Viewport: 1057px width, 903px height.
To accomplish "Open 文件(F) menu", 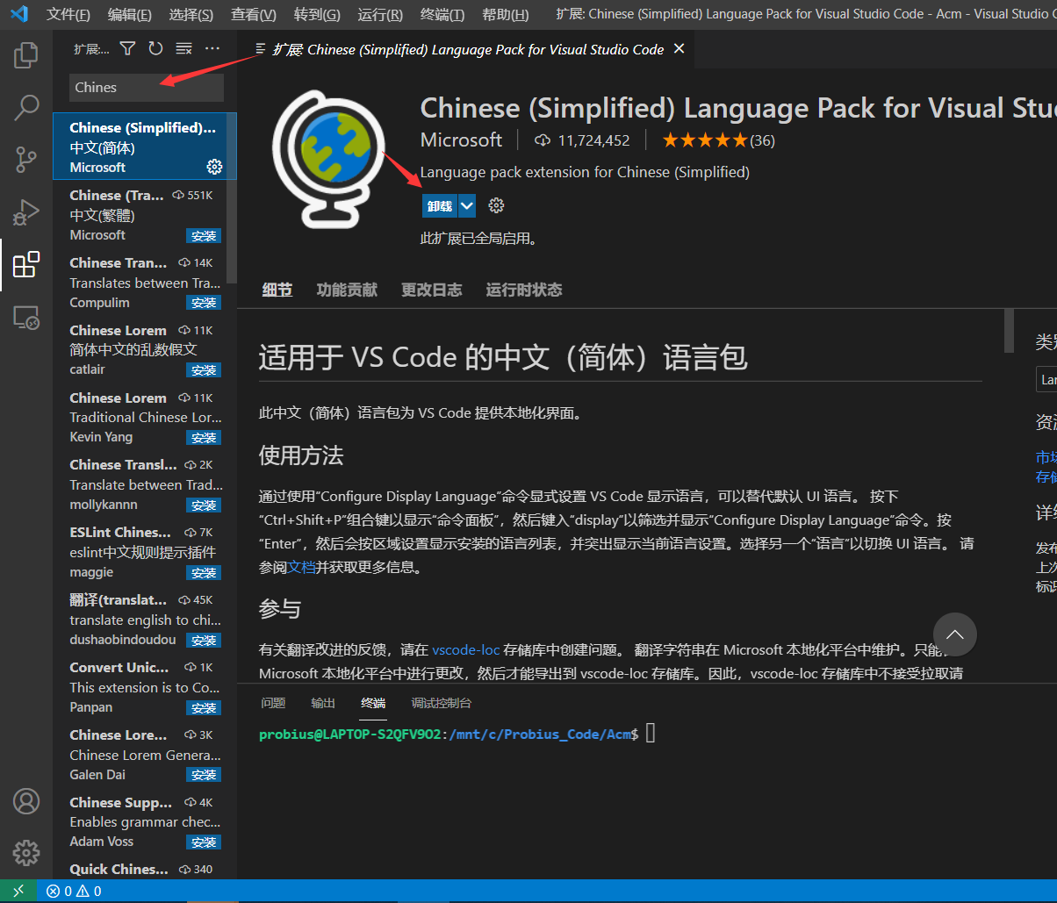I will [x=68, y=15].
